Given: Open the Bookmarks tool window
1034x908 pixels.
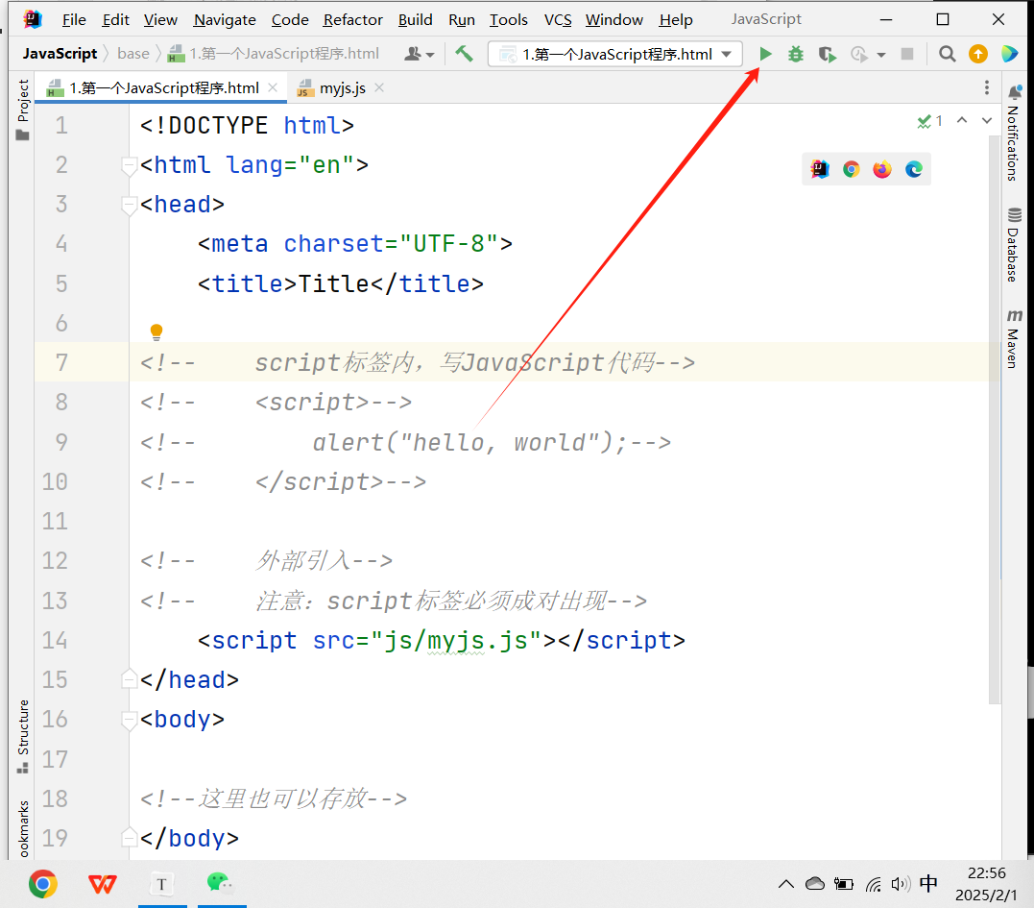Looking at the screenshot, I should pos(23,829).
